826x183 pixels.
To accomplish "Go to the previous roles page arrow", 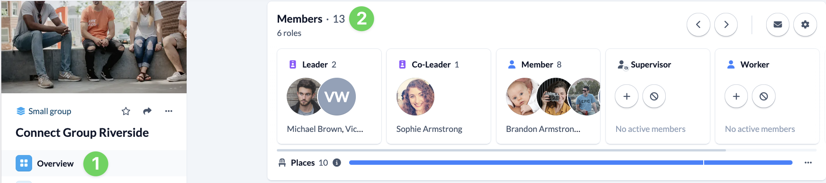I will 698,24.
